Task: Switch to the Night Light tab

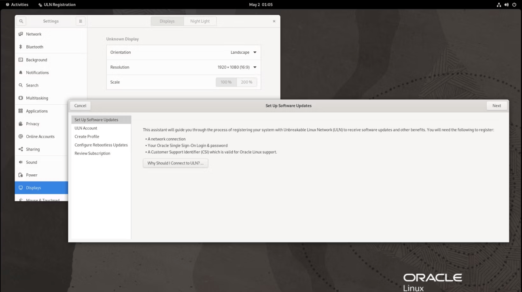Action: click(x=200, y=21)
